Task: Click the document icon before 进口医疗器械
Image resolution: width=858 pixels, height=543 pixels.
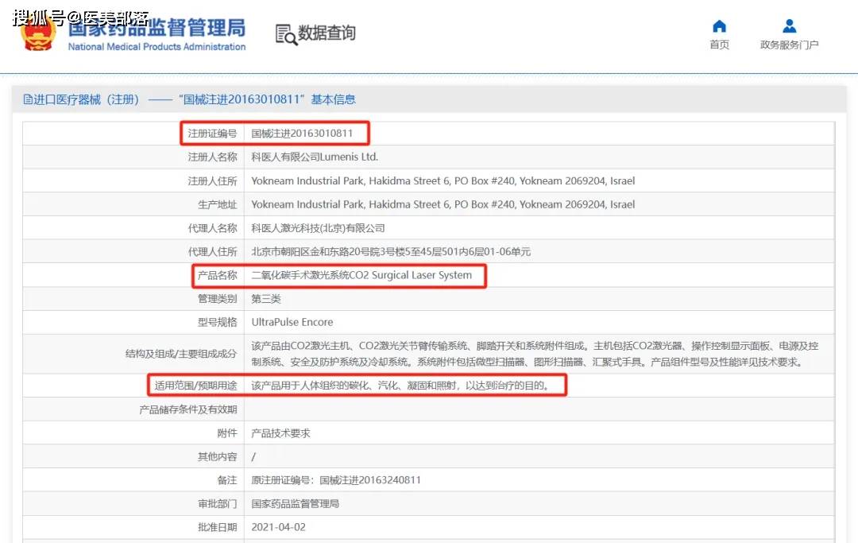Action: pos(28,99)
